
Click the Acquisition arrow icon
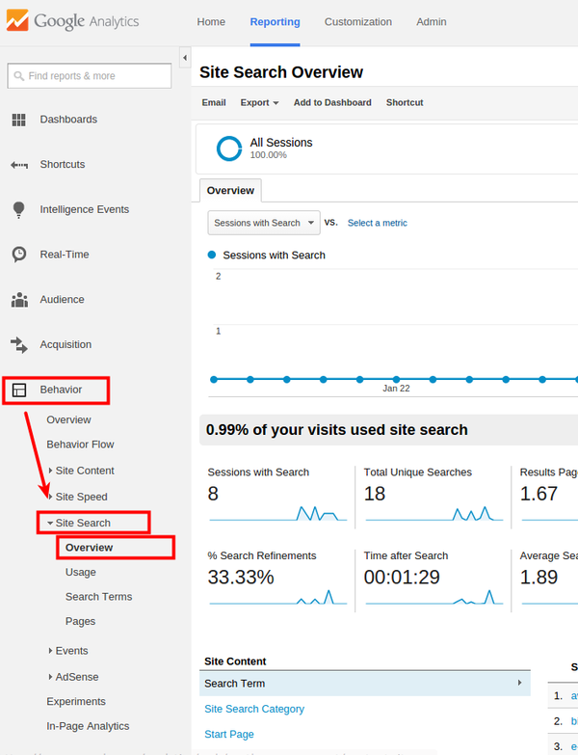[x=18, y=344]
